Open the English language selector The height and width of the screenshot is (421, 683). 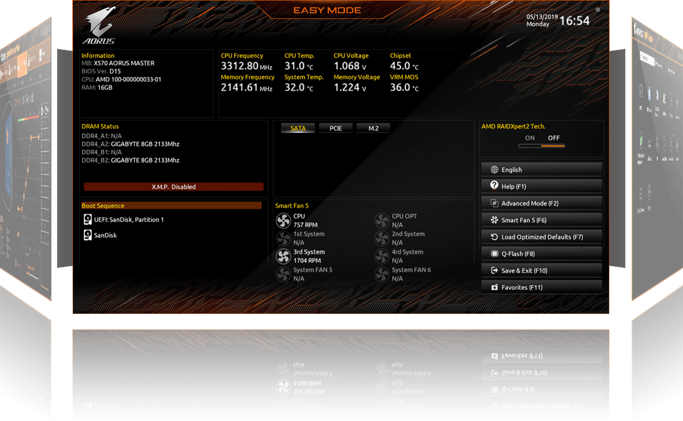[541, 169]
